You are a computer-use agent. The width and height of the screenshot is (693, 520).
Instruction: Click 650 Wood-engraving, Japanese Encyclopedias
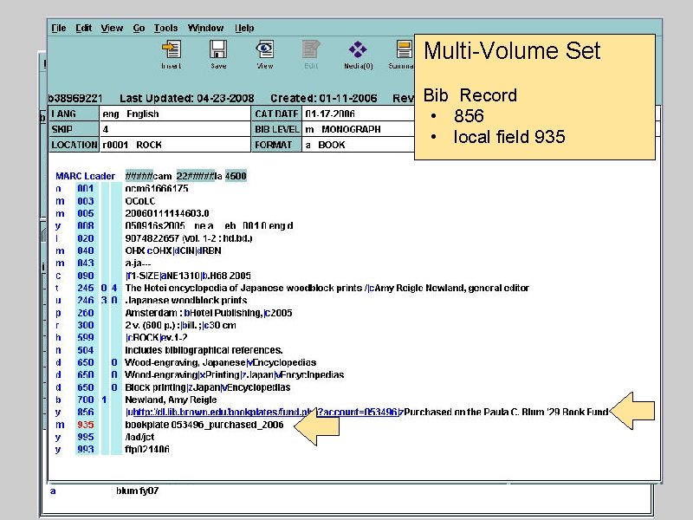(x=221, y=362)
